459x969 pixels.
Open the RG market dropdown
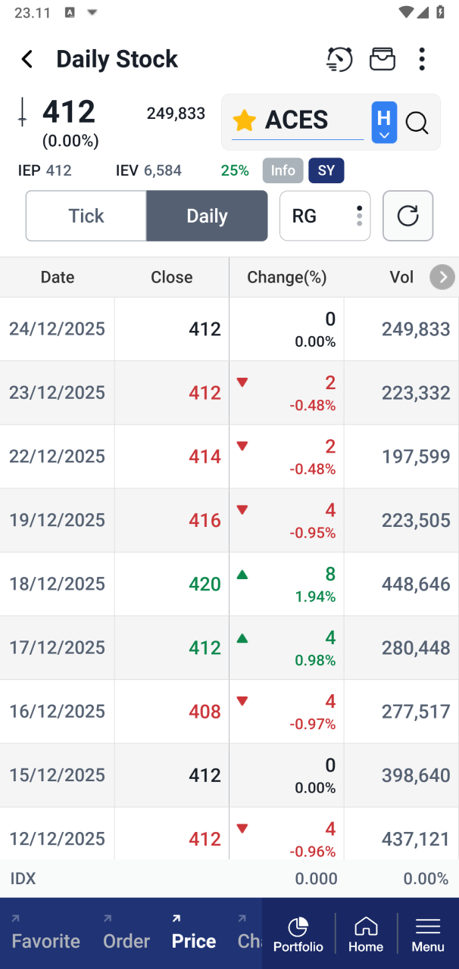tap(324, 216)
